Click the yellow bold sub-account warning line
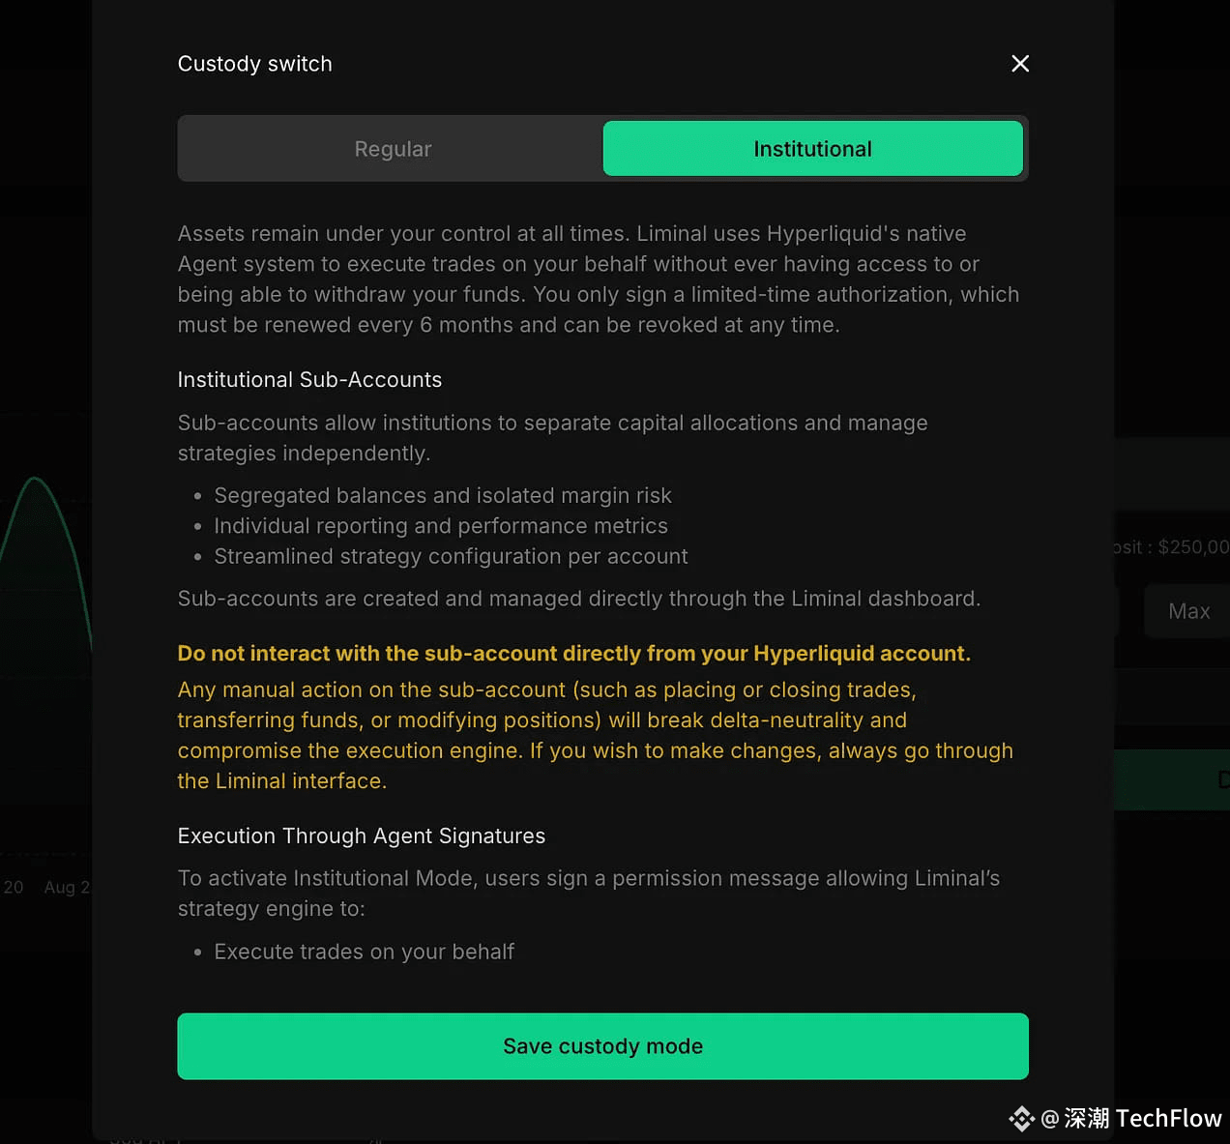Screen dimensions: 1230x1144 573,654
